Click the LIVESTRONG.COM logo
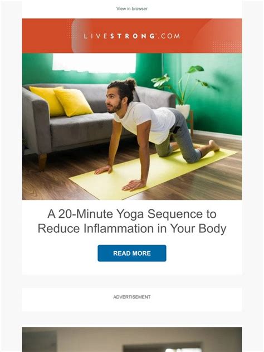This screenshot has height=352, width=264. point(132,36)
